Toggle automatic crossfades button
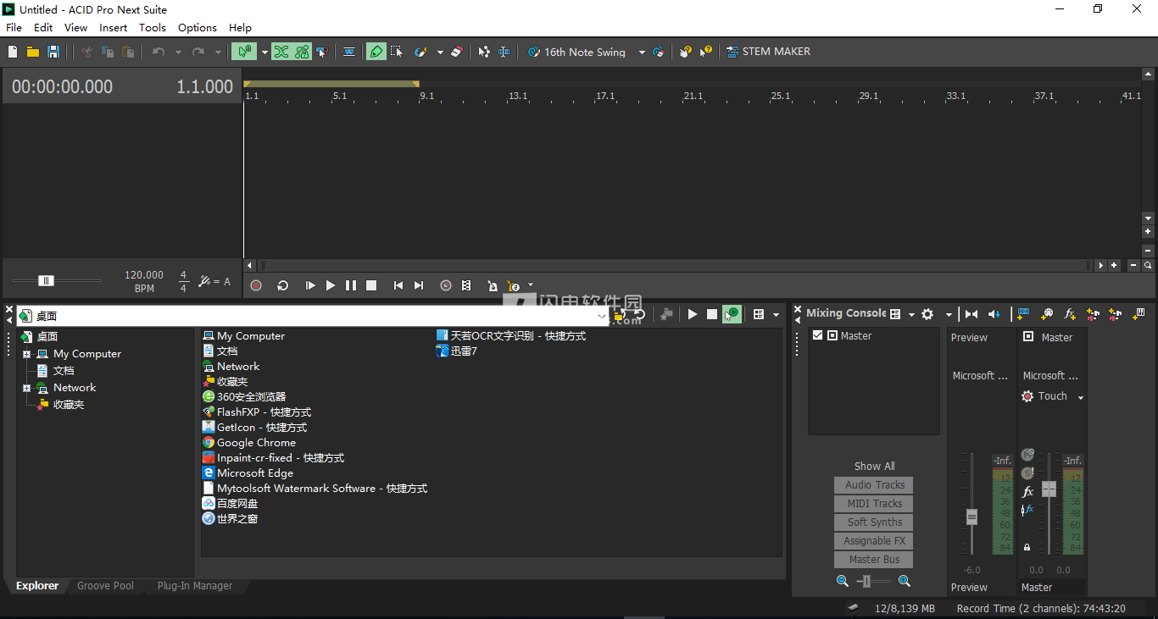The height and width of the screenshot is (619, 1158). tap(281, 52)
